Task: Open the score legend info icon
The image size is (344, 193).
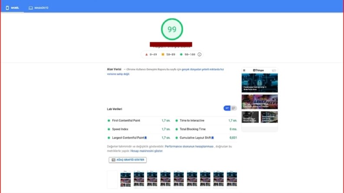Action: pyautogui.click(x=200, y=55)
